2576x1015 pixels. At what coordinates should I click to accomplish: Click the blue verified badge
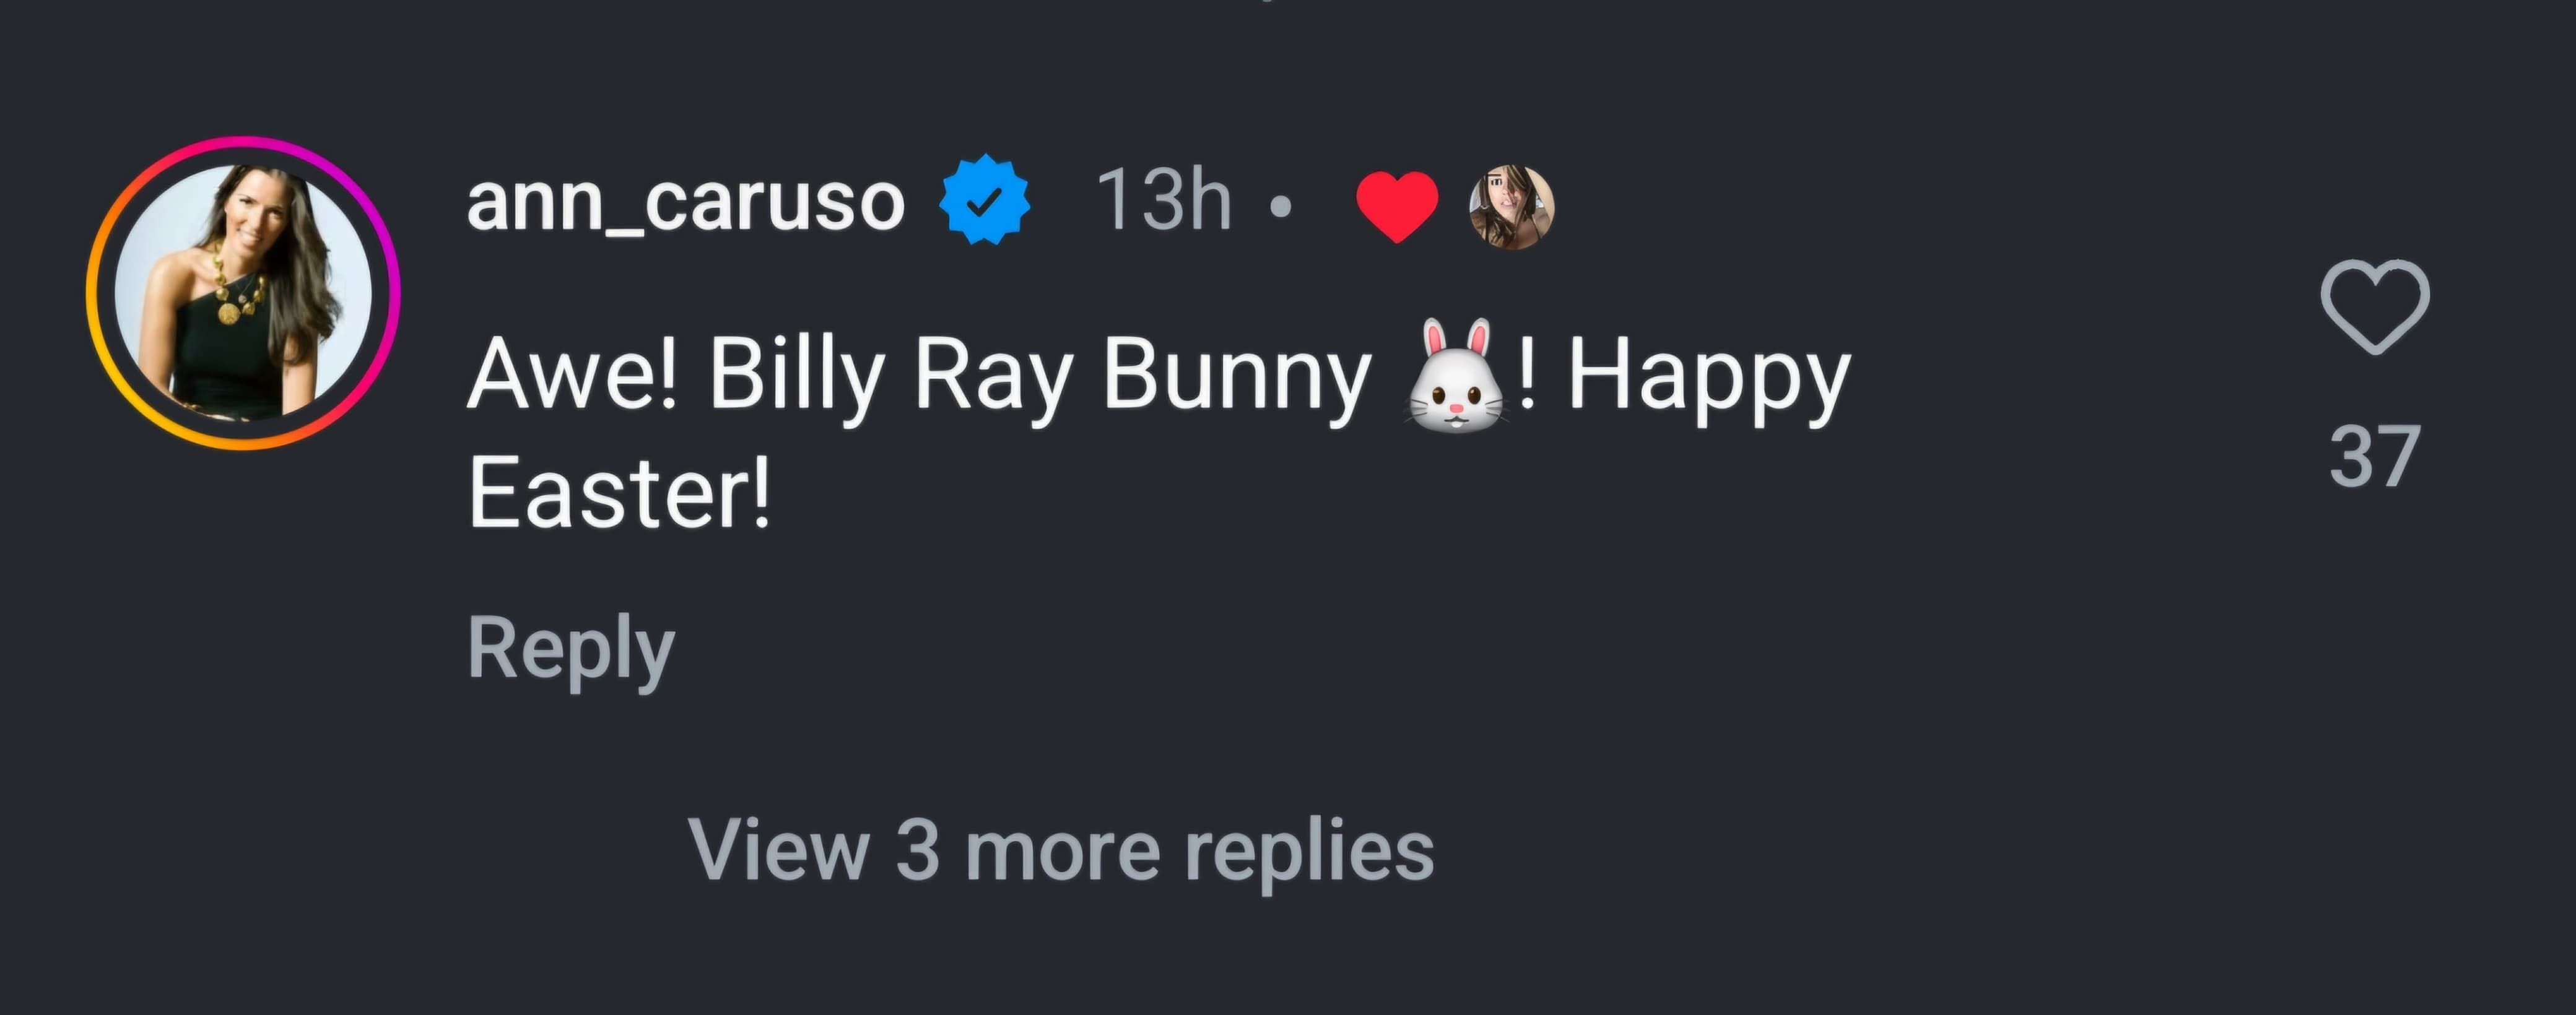984,200
